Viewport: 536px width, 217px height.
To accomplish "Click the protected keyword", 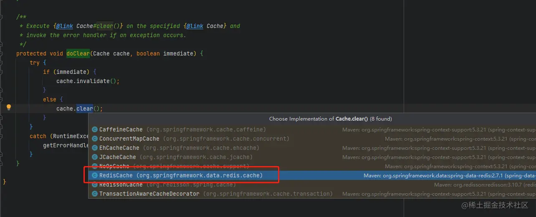I will [x=31, y=53].
